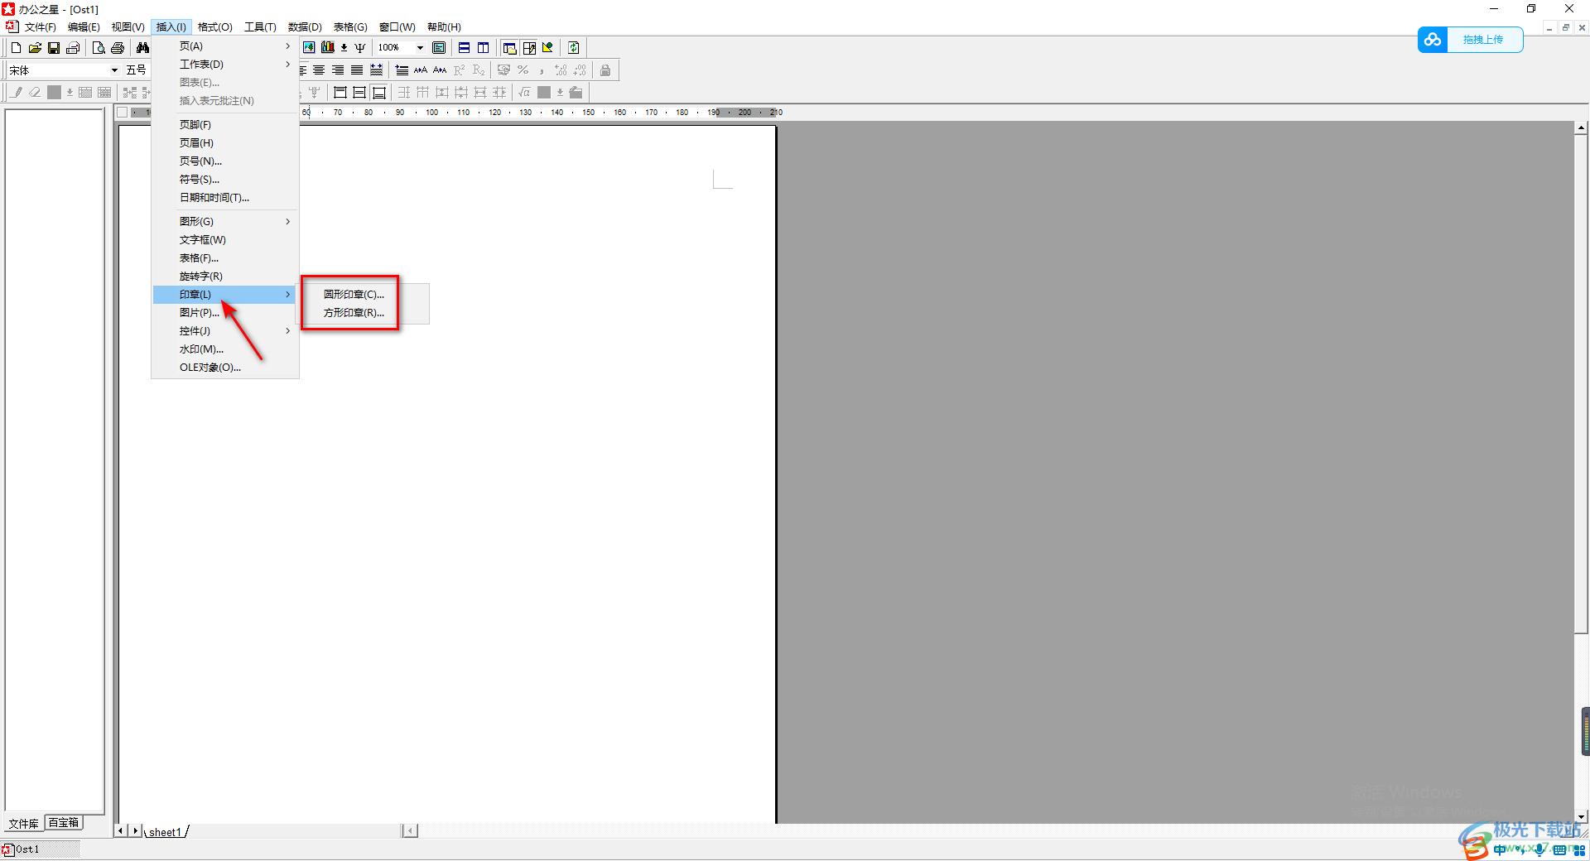This screenshot has height=861, width=1590.
Task: Click the horizontal split window icon
Action: pos(464,48)
